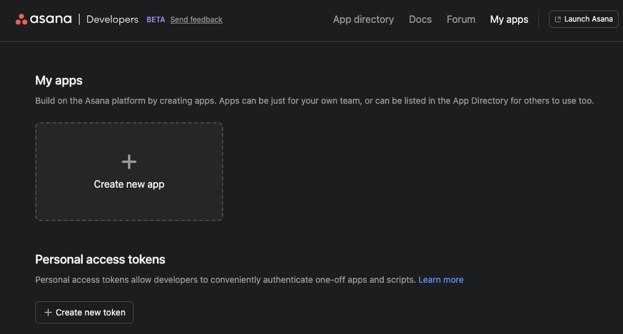Click the purple BETA badge

tap(156, 20)
